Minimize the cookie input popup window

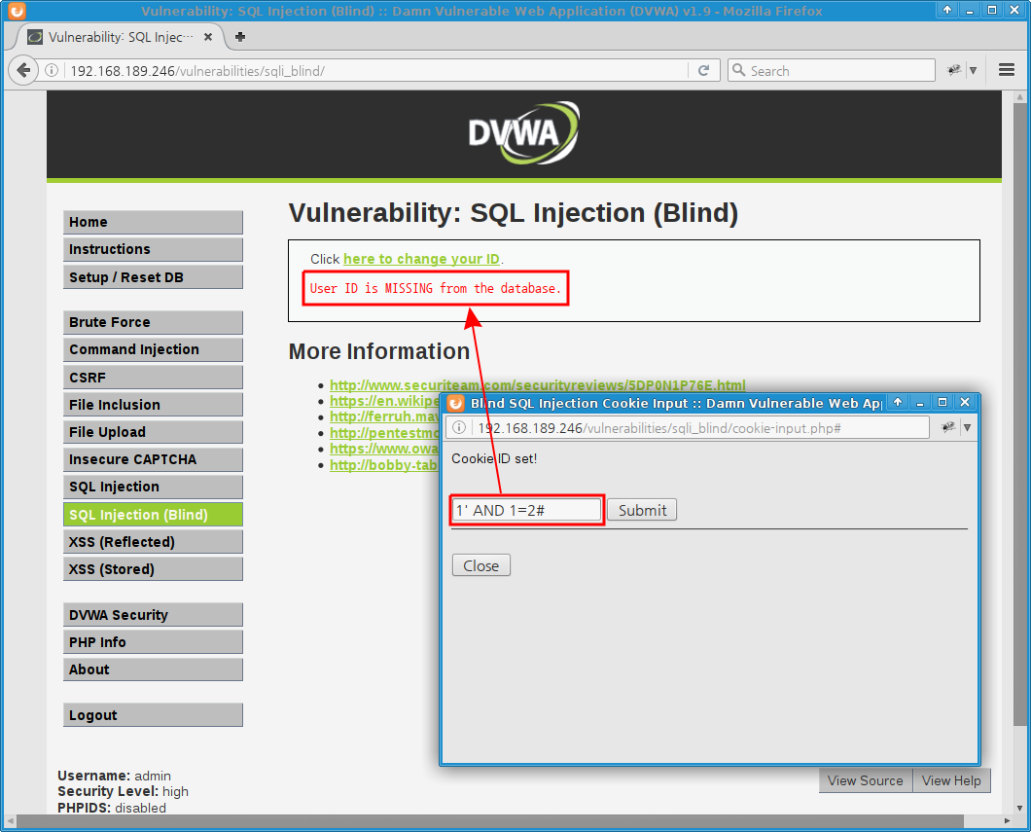coord(920,402)
